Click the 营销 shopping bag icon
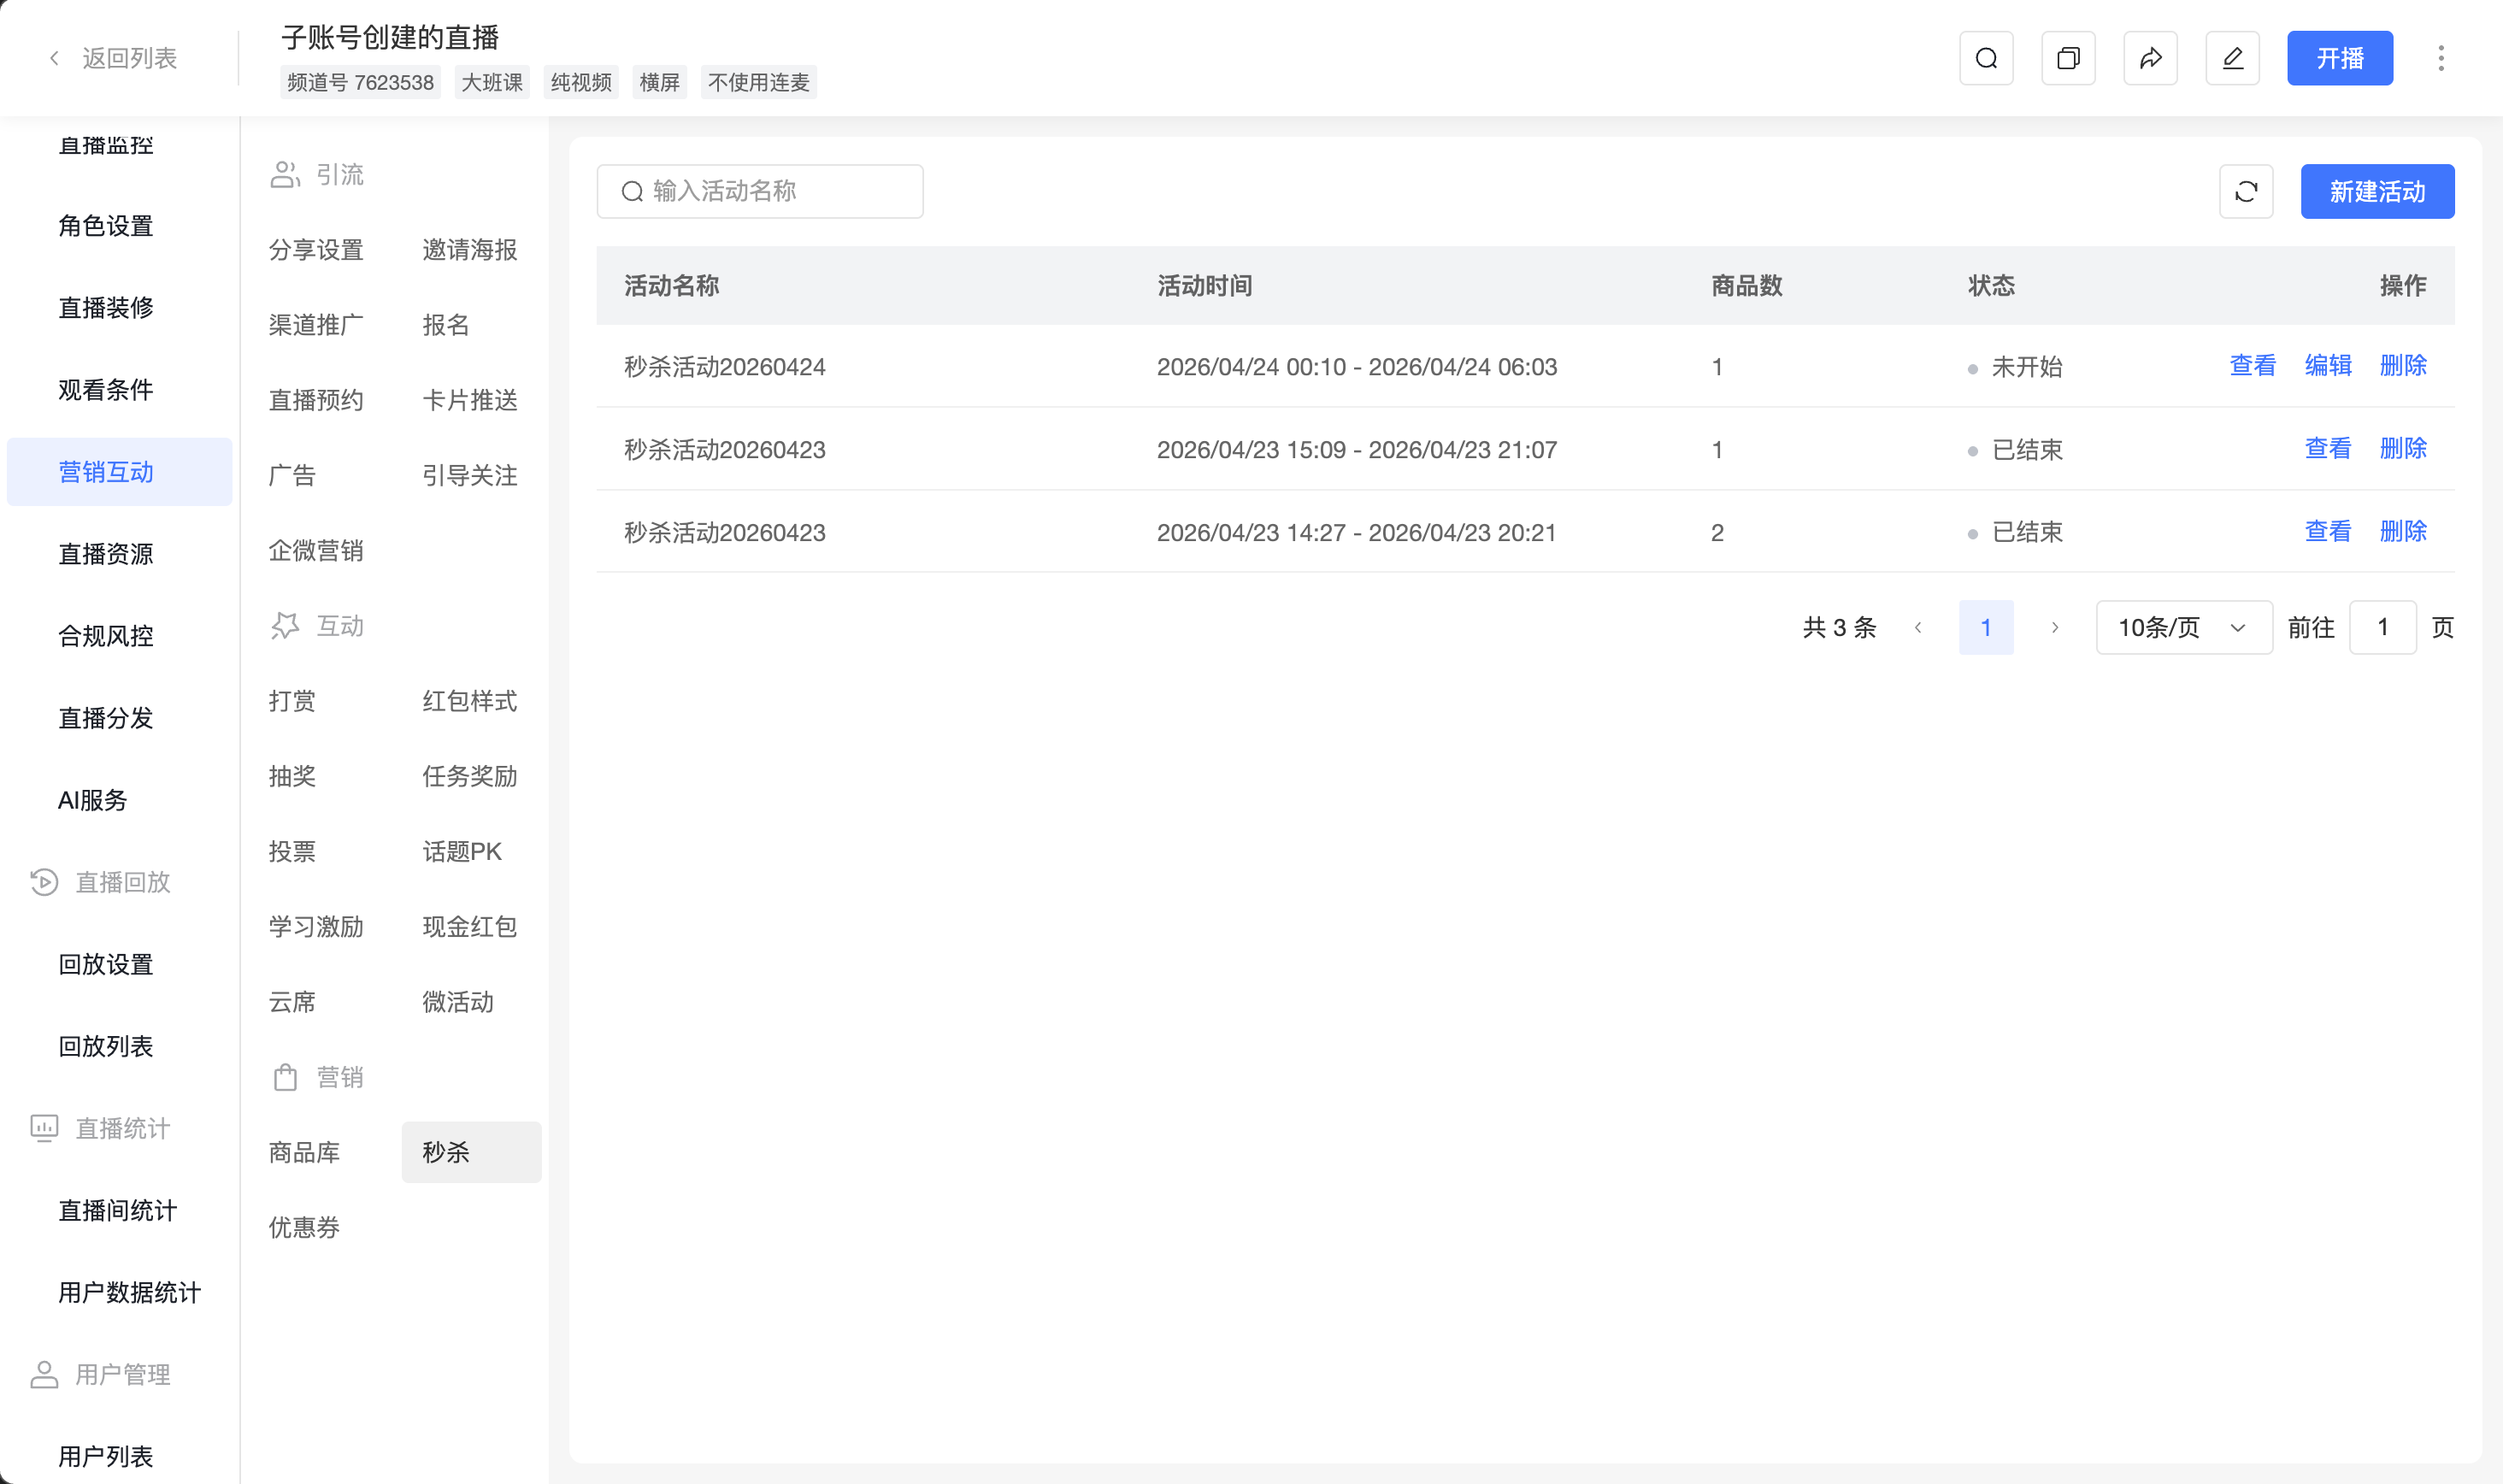2503x1484 pixels. (x=285, y=1077)
